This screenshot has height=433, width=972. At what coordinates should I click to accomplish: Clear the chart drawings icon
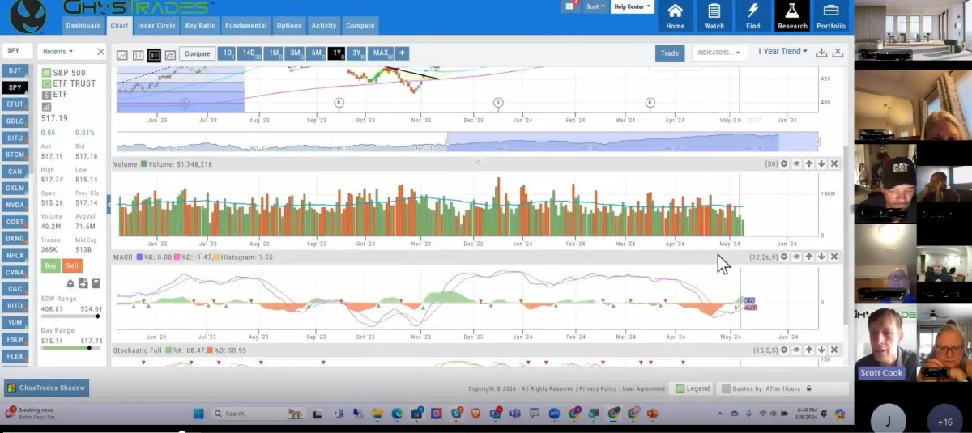[838, 53]
